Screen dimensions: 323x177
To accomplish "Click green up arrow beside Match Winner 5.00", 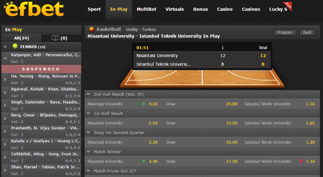I will (x=144, y=161).
